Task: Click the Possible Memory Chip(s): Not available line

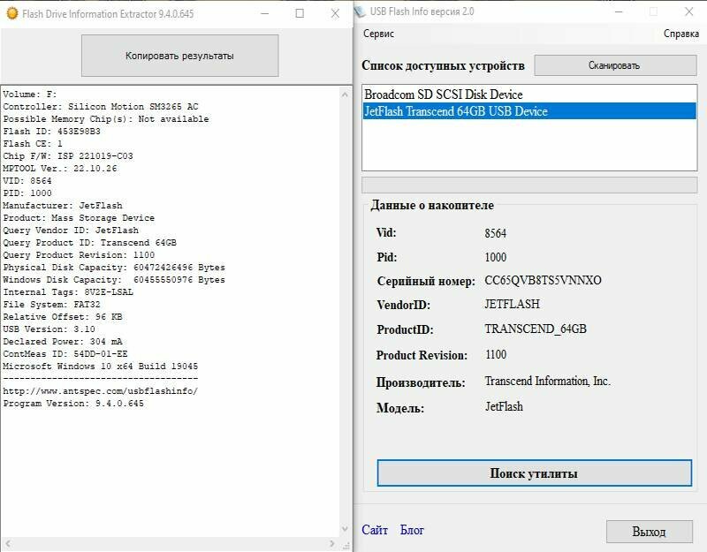Action: pyautogui.click(x=106, y=119)
